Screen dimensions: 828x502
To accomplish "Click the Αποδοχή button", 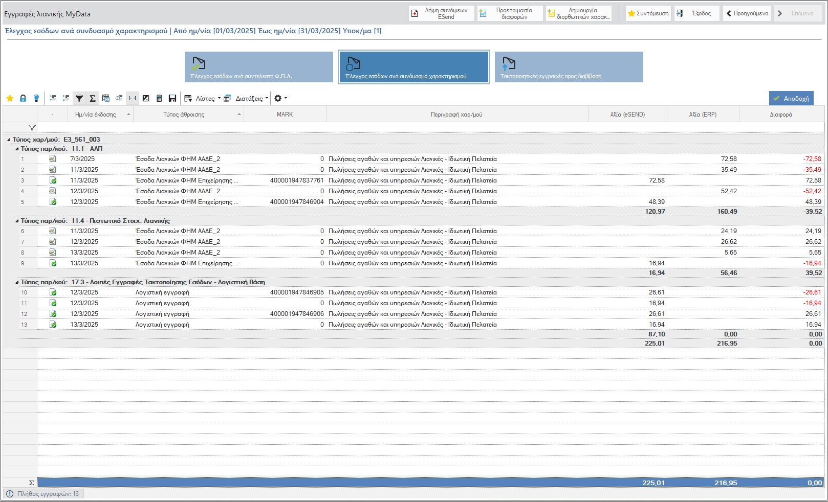I will coord(791,98).
